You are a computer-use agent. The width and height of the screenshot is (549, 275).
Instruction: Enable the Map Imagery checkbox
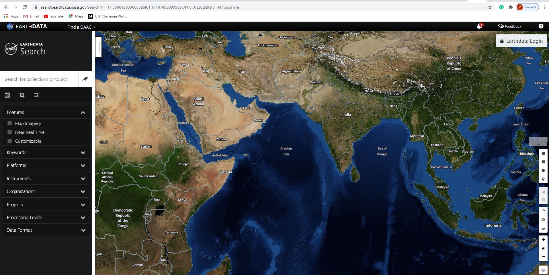9,123
